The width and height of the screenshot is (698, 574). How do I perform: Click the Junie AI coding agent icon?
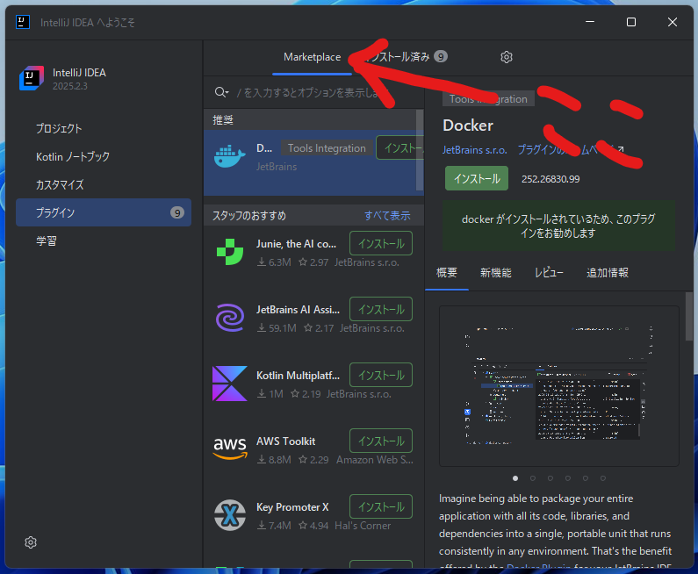click(229, 252)
